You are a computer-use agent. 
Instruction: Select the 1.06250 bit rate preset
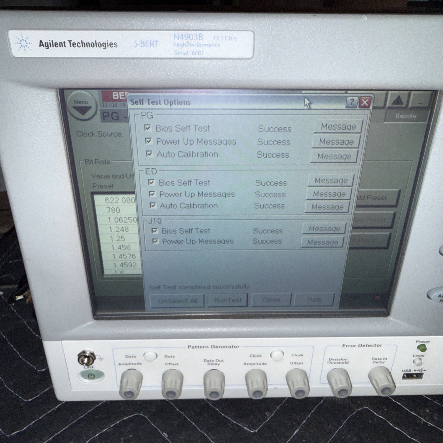click(122, 220)
